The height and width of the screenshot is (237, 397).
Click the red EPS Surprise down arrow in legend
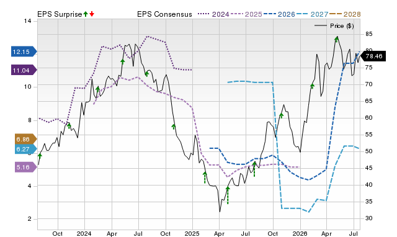pyautogui.click(x=92, y=14)
